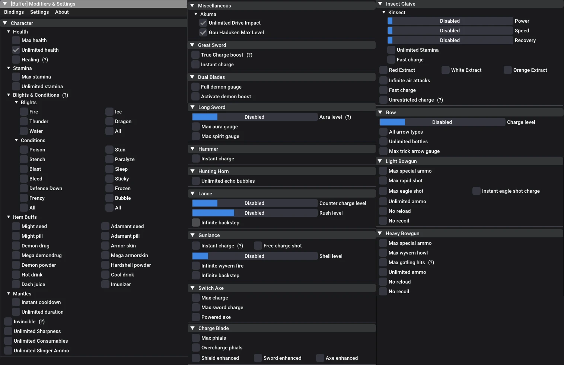
Task: Click the Blights & Conditions (?) marker
Action: [65, 95]
